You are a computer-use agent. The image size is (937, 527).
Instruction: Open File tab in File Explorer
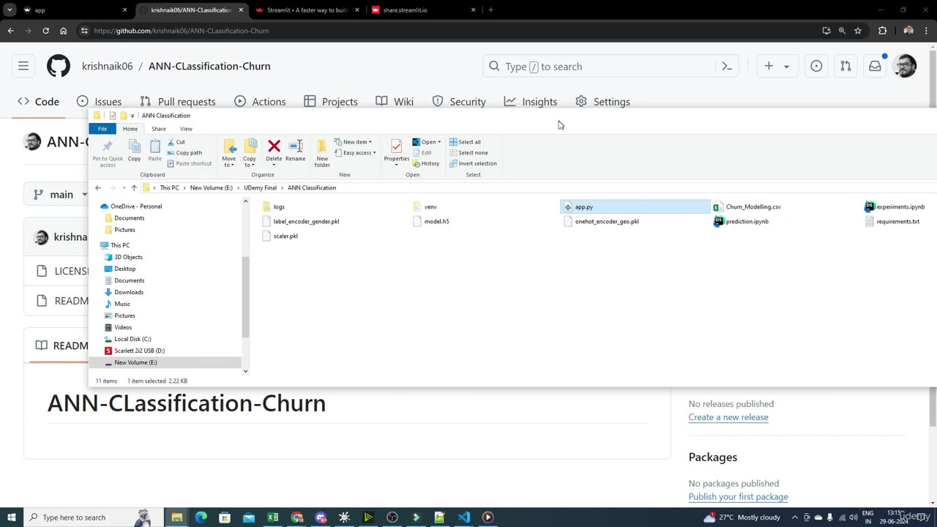click(102, 129)
